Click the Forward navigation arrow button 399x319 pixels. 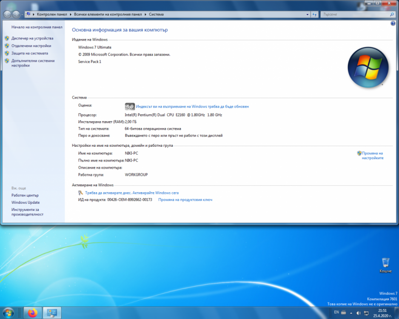[x=16, y=14]
